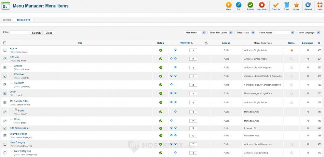The height and width of the screenshot is (157, 324).
Task: Move Contacts item up in ordering
Action: coord(171,84)
